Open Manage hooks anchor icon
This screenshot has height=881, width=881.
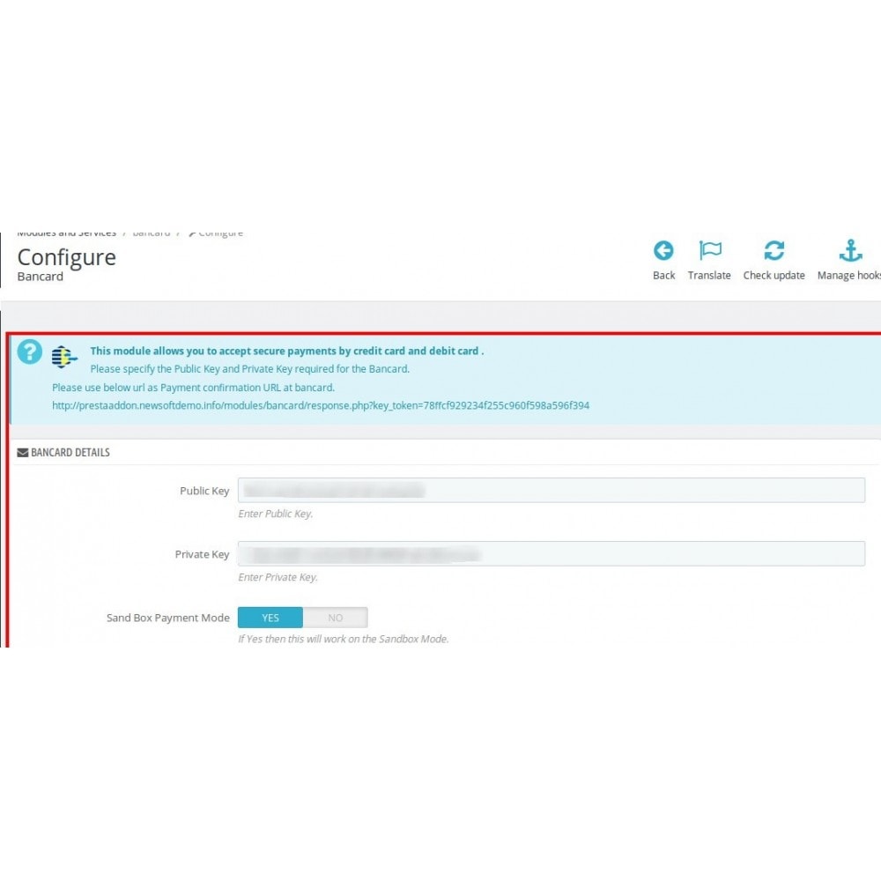851,250
